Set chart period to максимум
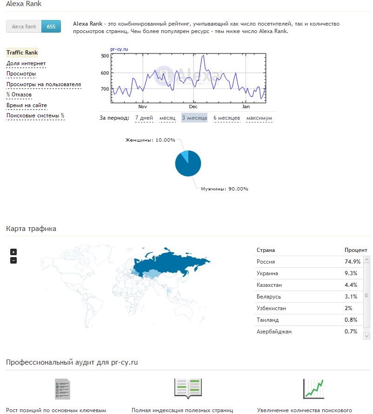373x414 pixels. 259,118
